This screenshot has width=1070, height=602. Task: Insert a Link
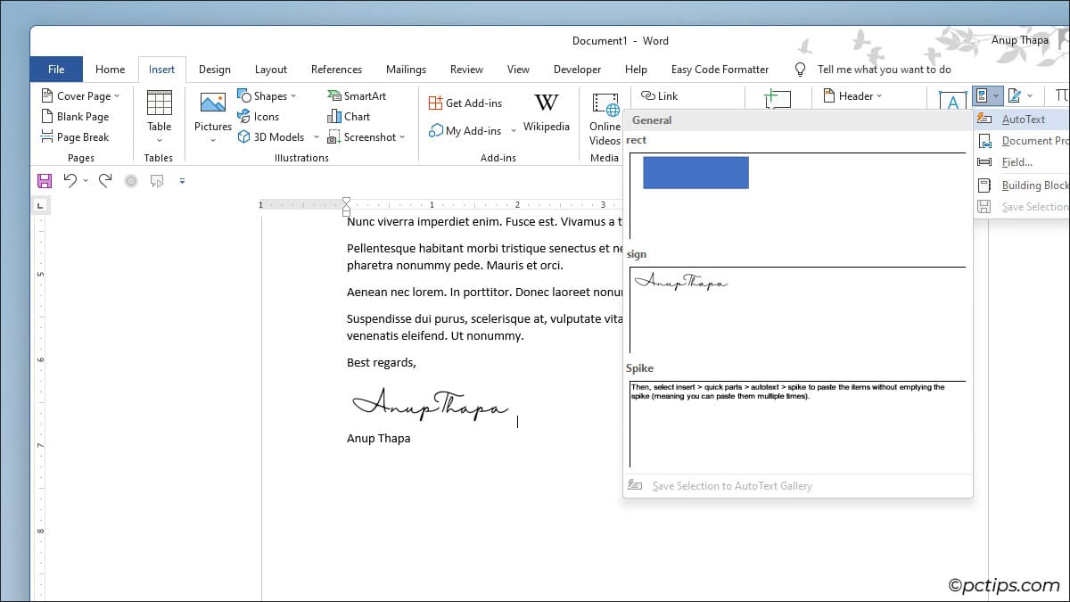point(660,95)
